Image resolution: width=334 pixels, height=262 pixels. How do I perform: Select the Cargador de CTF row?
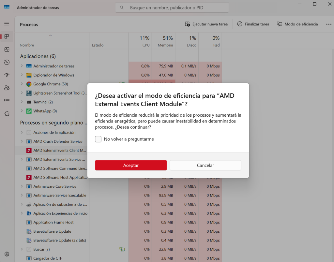tap(118, 258)
